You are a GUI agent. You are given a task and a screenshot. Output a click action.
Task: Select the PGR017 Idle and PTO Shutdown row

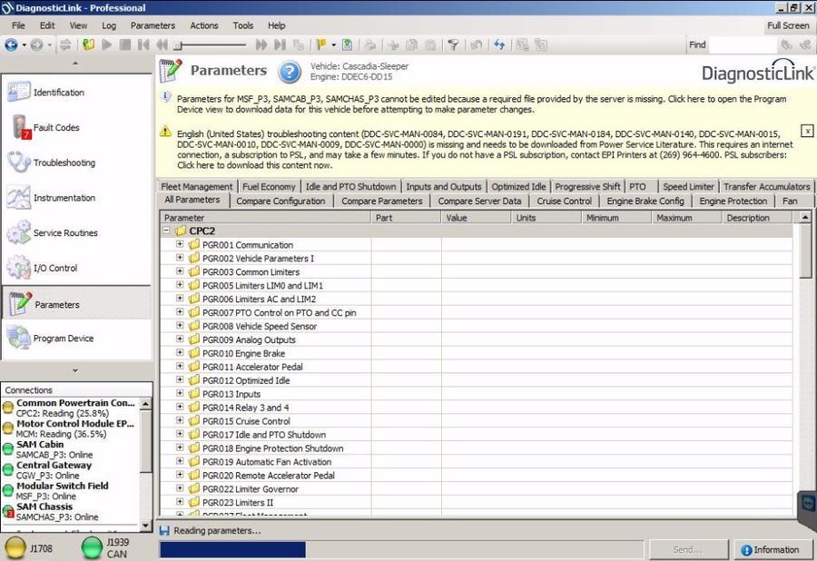(x=477, y=435)
